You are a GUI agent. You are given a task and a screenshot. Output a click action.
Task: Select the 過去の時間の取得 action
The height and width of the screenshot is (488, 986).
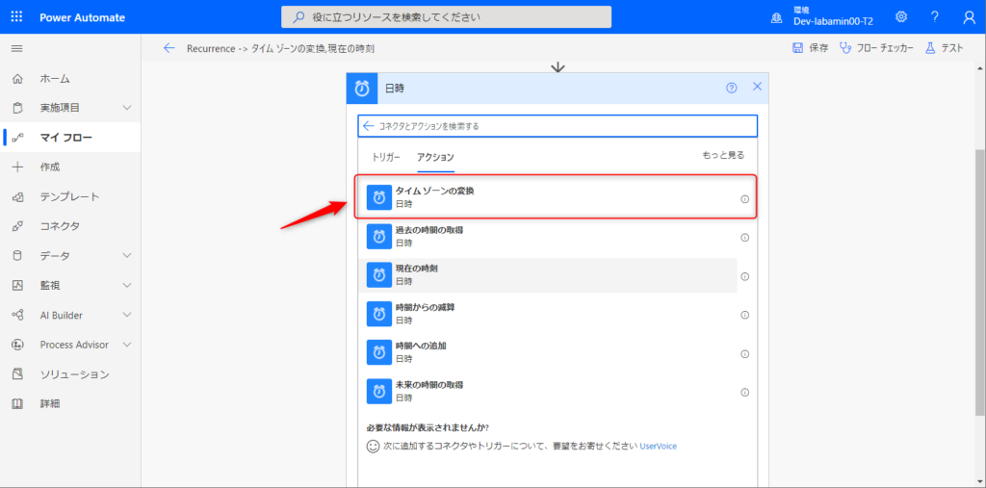(x=548, y=237)
